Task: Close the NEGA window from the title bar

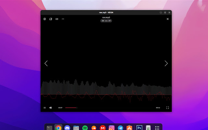Action: (169, 12)
